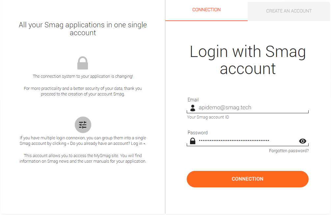Viewport: 331px width, 215px height.
Task: Click the "For more practicality" paragraph
Action: 83,91
